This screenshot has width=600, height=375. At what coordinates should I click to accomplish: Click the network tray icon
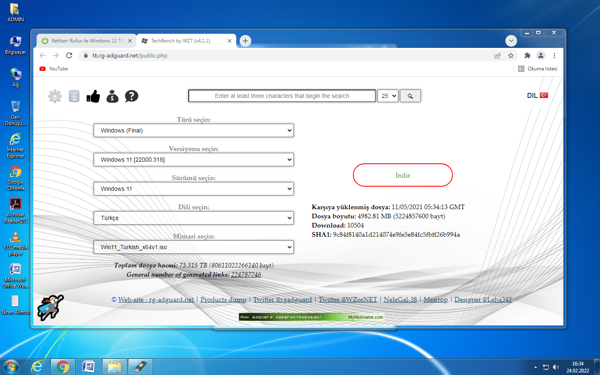[546, 367]
